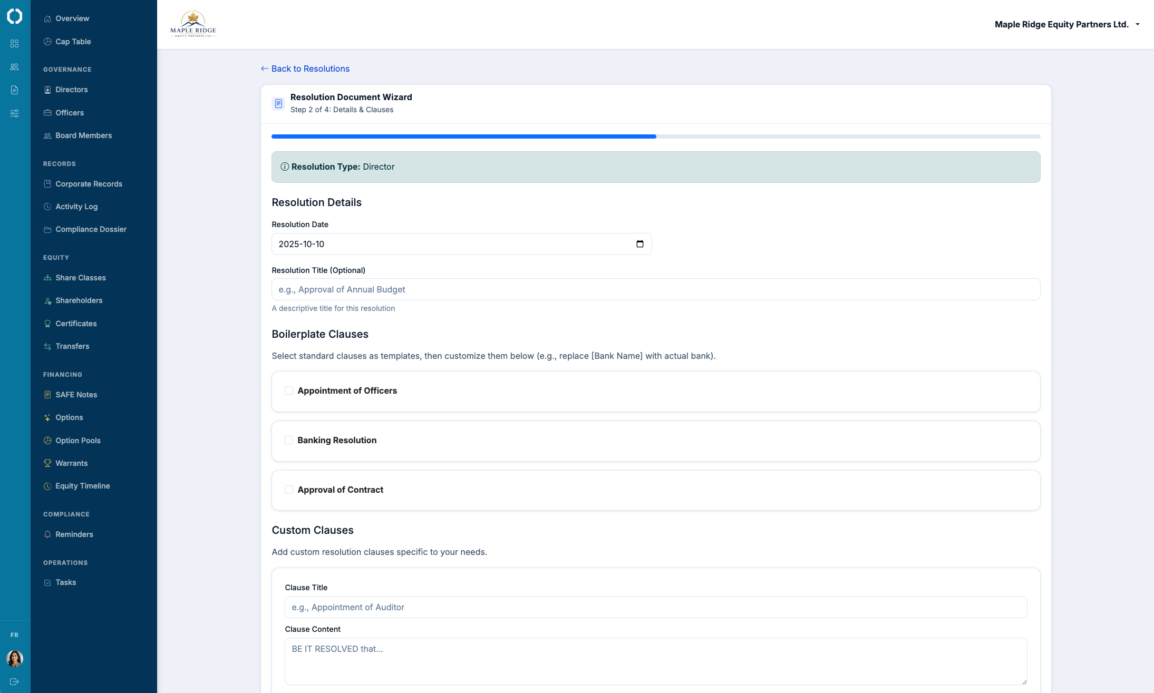Open Reminders under Compliance
This screenshot has width=1154, height=693.
[74, 534]
